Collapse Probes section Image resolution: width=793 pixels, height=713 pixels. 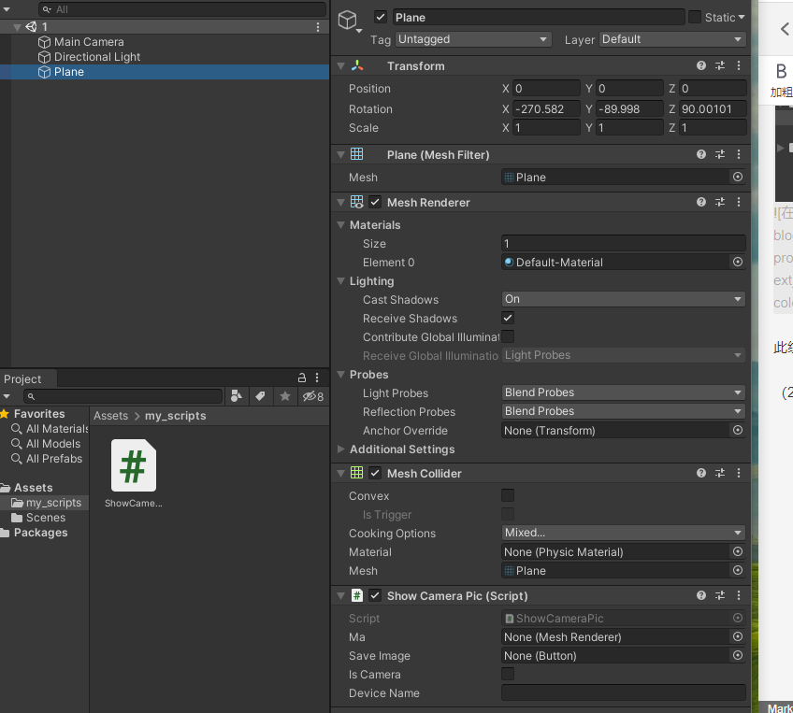[341, 375]
